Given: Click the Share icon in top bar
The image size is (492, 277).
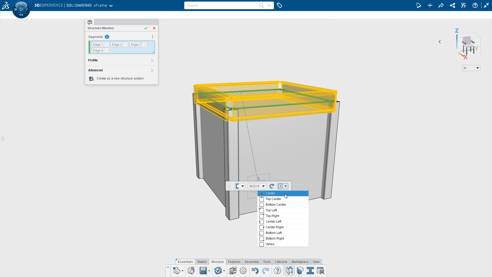Looking at the screenshot, I should pos(441,5).
